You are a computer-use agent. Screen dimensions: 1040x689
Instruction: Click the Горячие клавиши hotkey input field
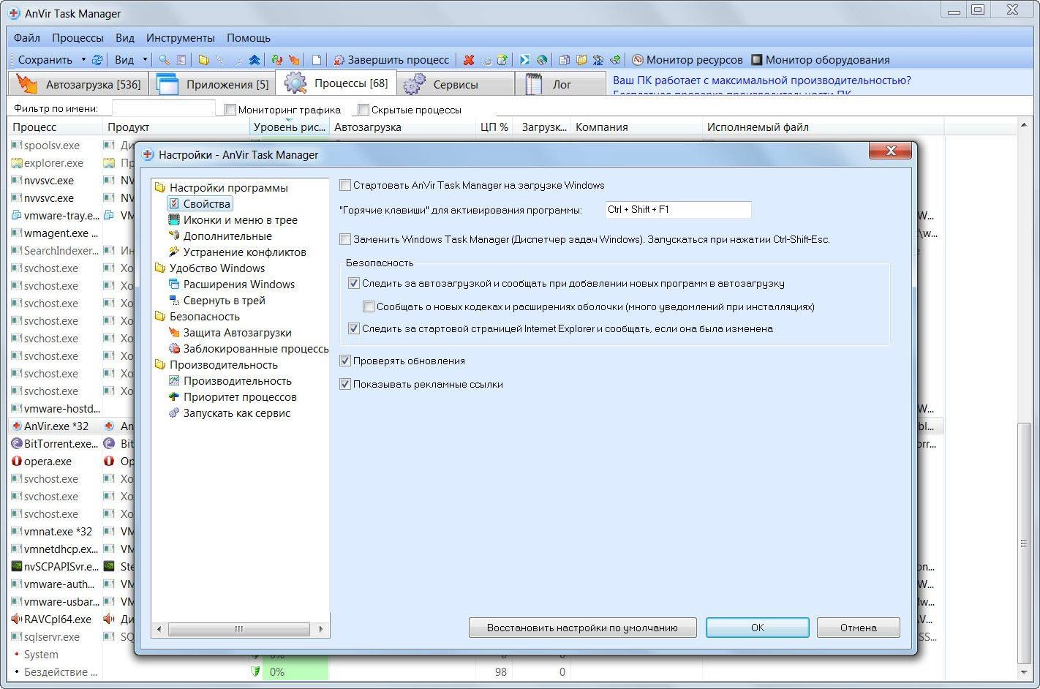pyautogui.click(x=678, y=209)
